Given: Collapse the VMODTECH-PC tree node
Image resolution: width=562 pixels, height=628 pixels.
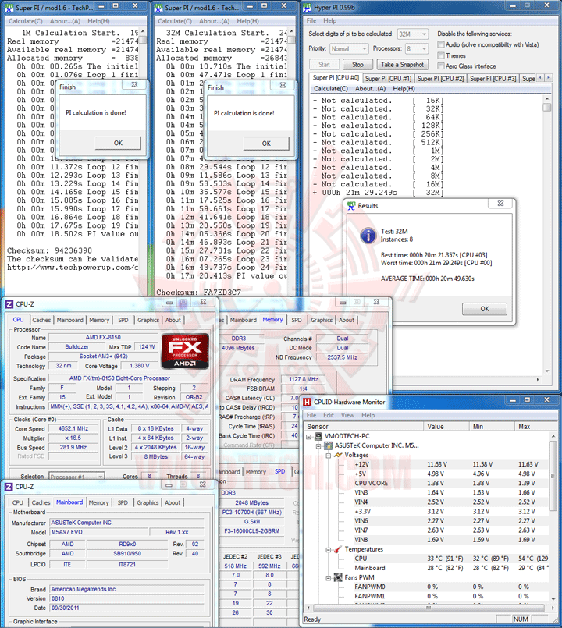Looking at the screenshot, I should (308, 436).
